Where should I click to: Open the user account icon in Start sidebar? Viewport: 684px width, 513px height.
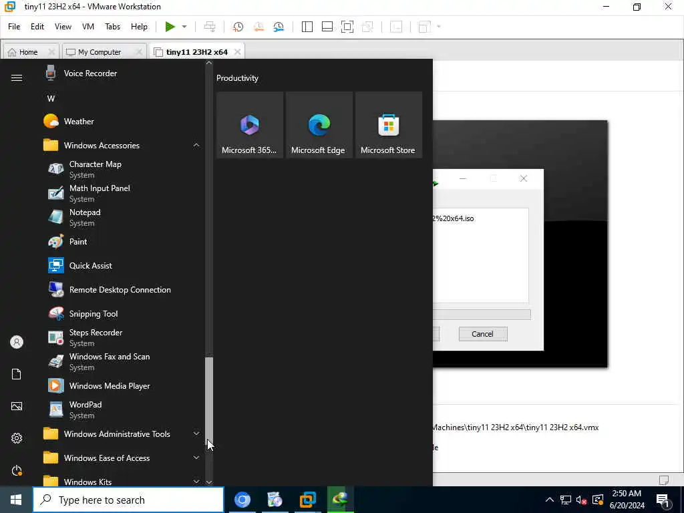click(17, 342)
